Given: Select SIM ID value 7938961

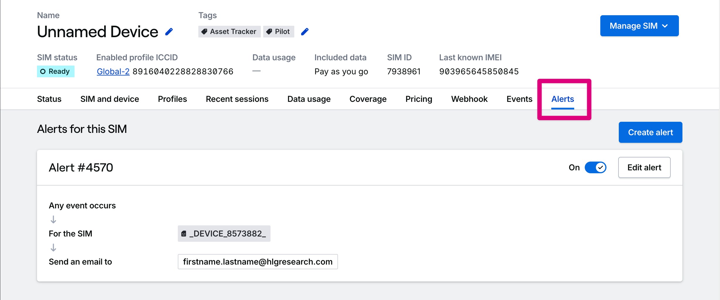Looking at the screenshot, I should [x=404, y=71].
